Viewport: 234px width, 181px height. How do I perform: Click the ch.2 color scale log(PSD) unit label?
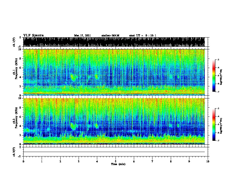point(221,126)
